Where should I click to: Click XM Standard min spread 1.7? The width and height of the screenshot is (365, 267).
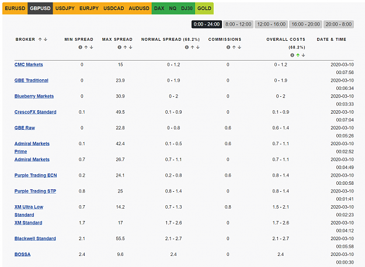[x=82, y=223]
